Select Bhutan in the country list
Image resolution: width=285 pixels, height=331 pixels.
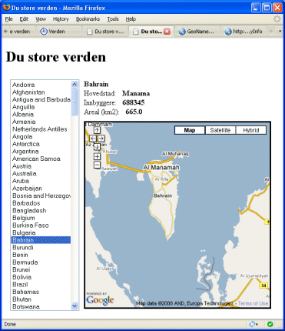pos(41,299)
